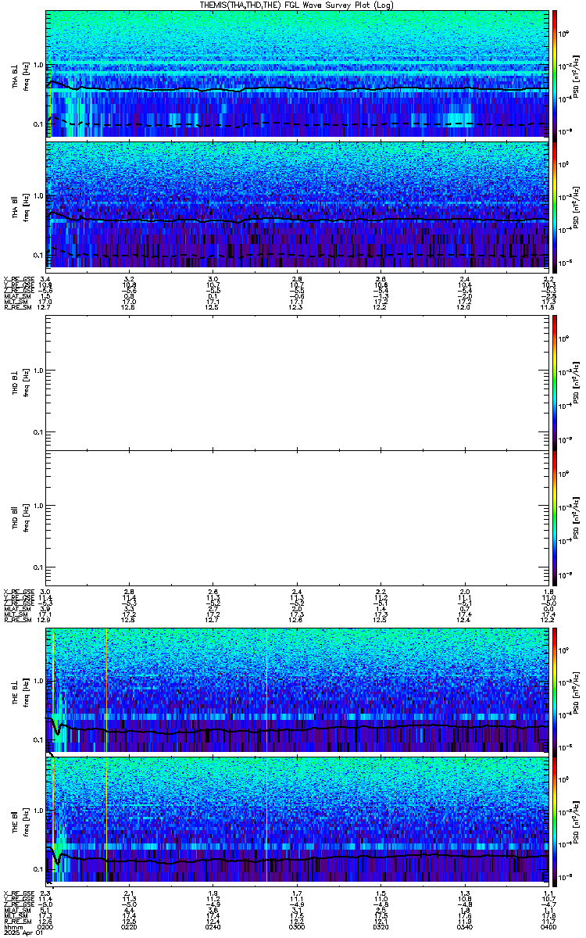This screenshot has height=938, width=586.
Task: Click the THEMIS FGL Wave Survey Plot title
Action: (x=296, y=5)
